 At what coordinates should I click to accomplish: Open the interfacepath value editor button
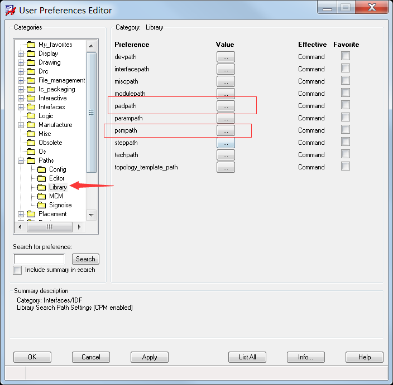[x=226, y=69]
